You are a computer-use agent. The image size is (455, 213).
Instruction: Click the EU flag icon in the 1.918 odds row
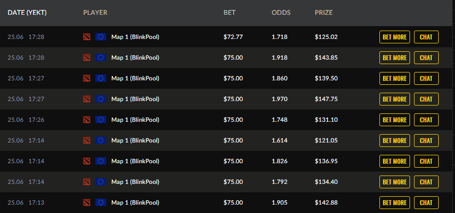coord(101,58)
